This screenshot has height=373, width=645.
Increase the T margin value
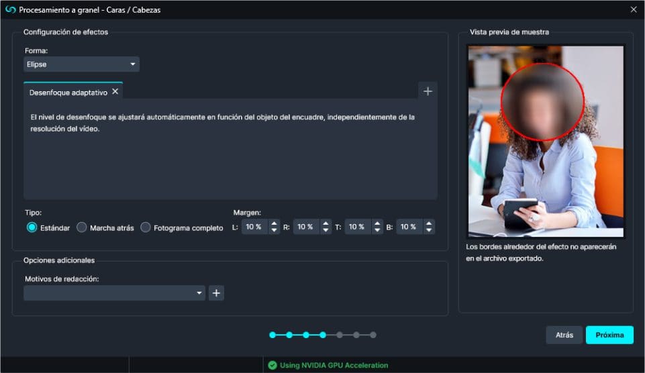click(x=377, y=223)
